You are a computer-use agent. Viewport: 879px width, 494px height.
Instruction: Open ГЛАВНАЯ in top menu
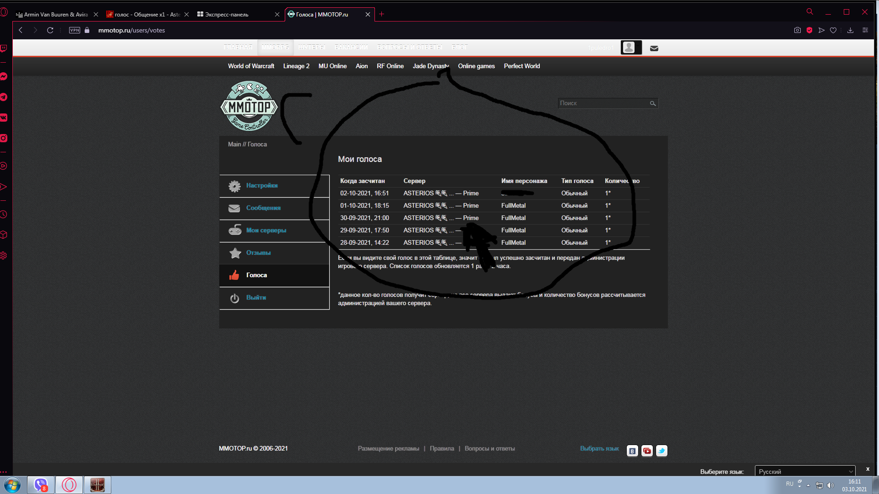click(238, 47)
